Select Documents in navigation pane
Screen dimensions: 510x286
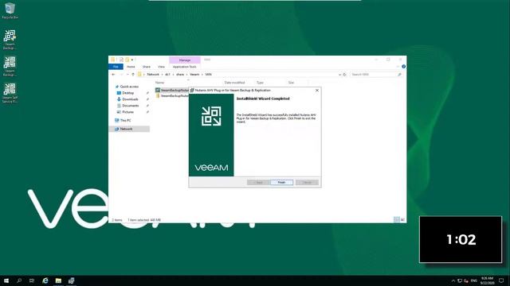[x=131, y=106]
